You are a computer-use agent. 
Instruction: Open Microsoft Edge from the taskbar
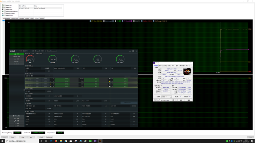pyautogui.click(x=51, y=141)
